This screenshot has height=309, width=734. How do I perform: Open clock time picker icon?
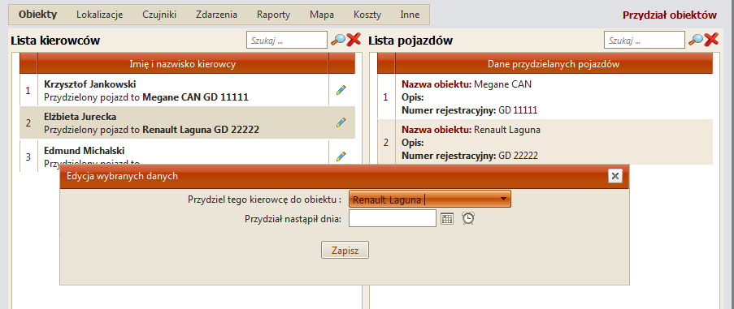[468, 218]
